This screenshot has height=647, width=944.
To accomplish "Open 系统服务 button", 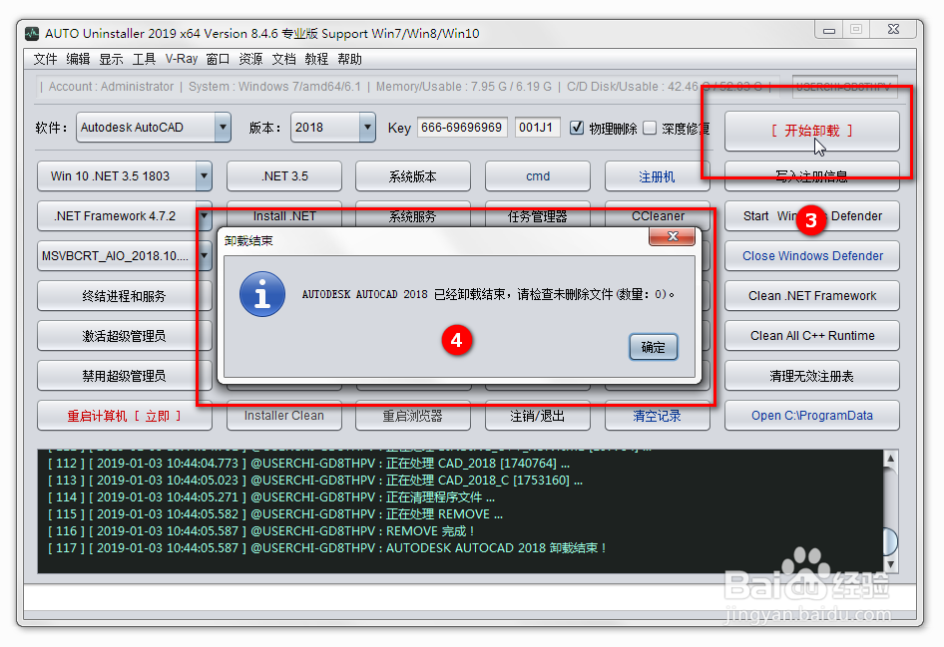I will (x=412, y=216).
